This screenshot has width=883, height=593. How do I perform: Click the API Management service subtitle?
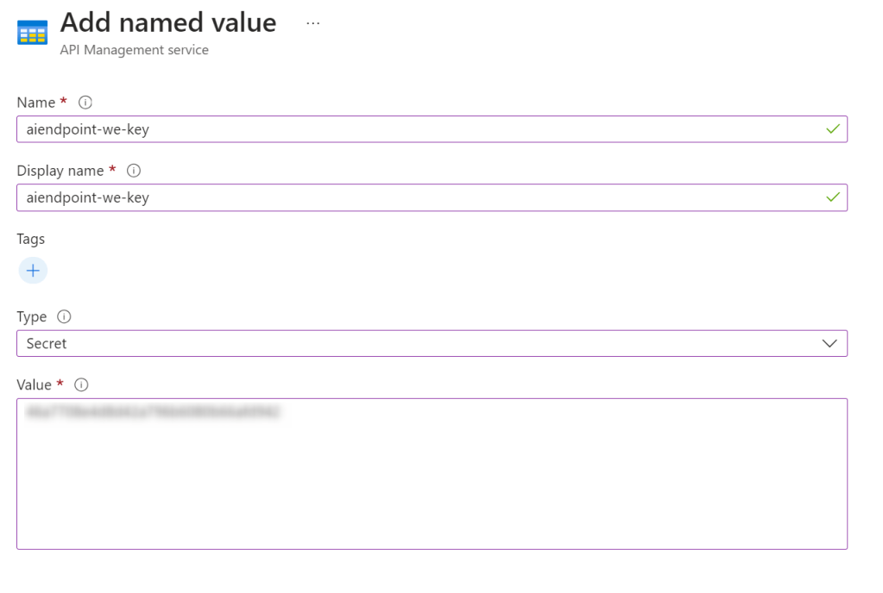(134, 50)
